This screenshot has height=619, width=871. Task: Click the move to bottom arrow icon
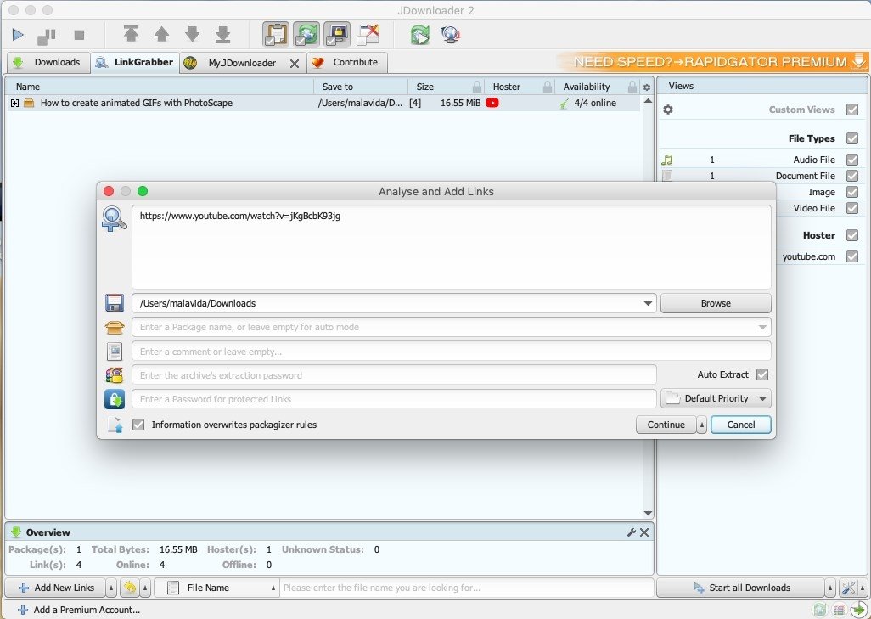pyautogui.click(x=222, y=35)
